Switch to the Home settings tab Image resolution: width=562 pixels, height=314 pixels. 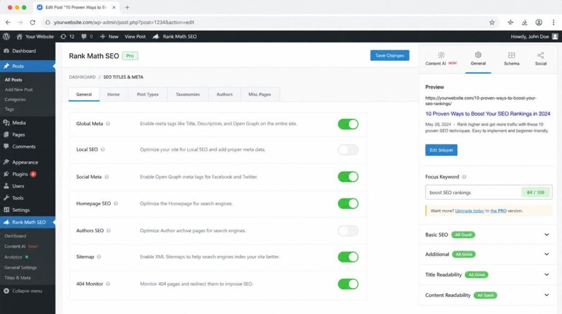click(113, 94)
